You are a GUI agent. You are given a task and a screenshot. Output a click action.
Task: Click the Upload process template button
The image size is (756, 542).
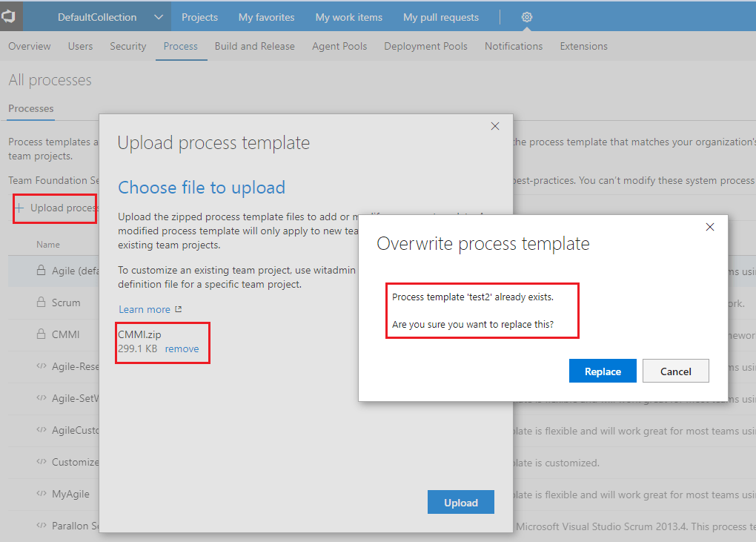click(x=54, y=208)
